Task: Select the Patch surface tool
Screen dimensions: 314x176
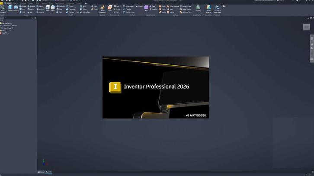Action: [163, 9]
